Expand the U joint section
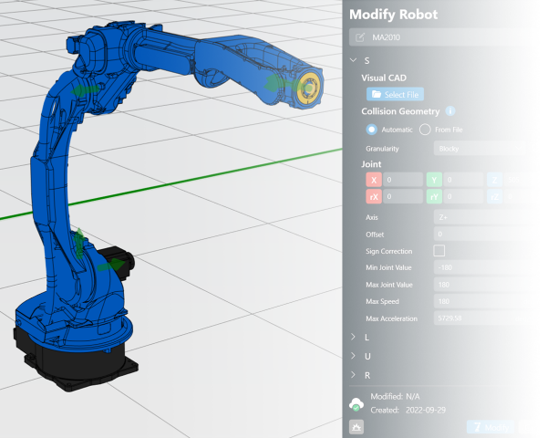547x438 pixels. 353,356
